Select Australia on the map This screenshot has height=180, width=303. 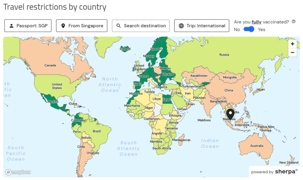(x=256, y=145)
